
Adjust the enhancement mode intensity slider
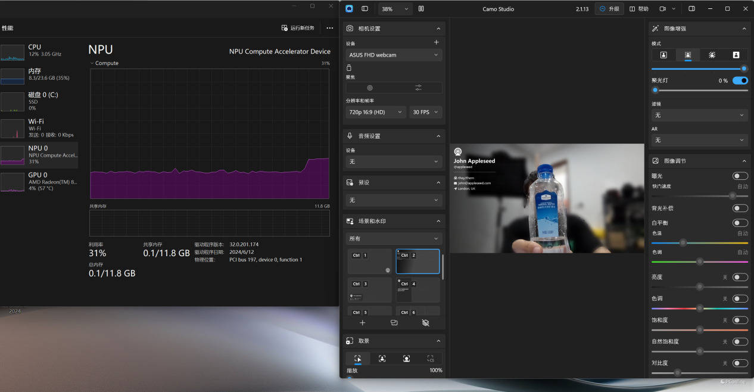tap(700, 69)
